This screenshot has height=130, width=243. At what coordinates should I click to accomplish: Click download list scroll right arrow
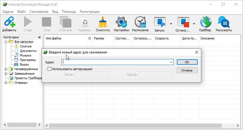(238, 125)
